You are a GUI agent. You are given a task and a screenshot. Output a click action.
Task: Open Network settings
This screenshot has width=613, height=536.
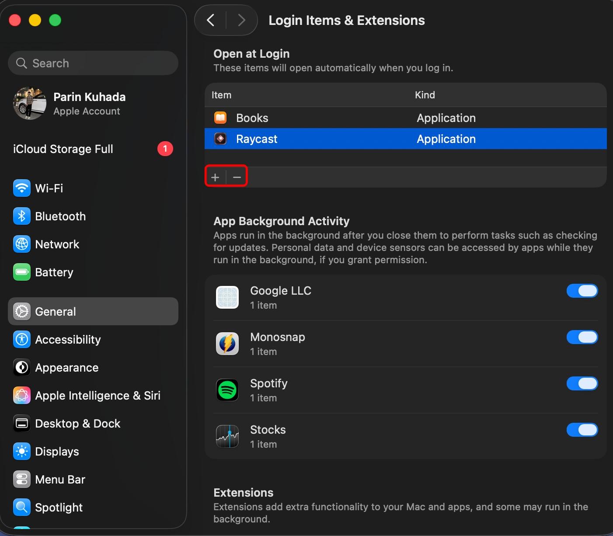[x=93, y=244]
